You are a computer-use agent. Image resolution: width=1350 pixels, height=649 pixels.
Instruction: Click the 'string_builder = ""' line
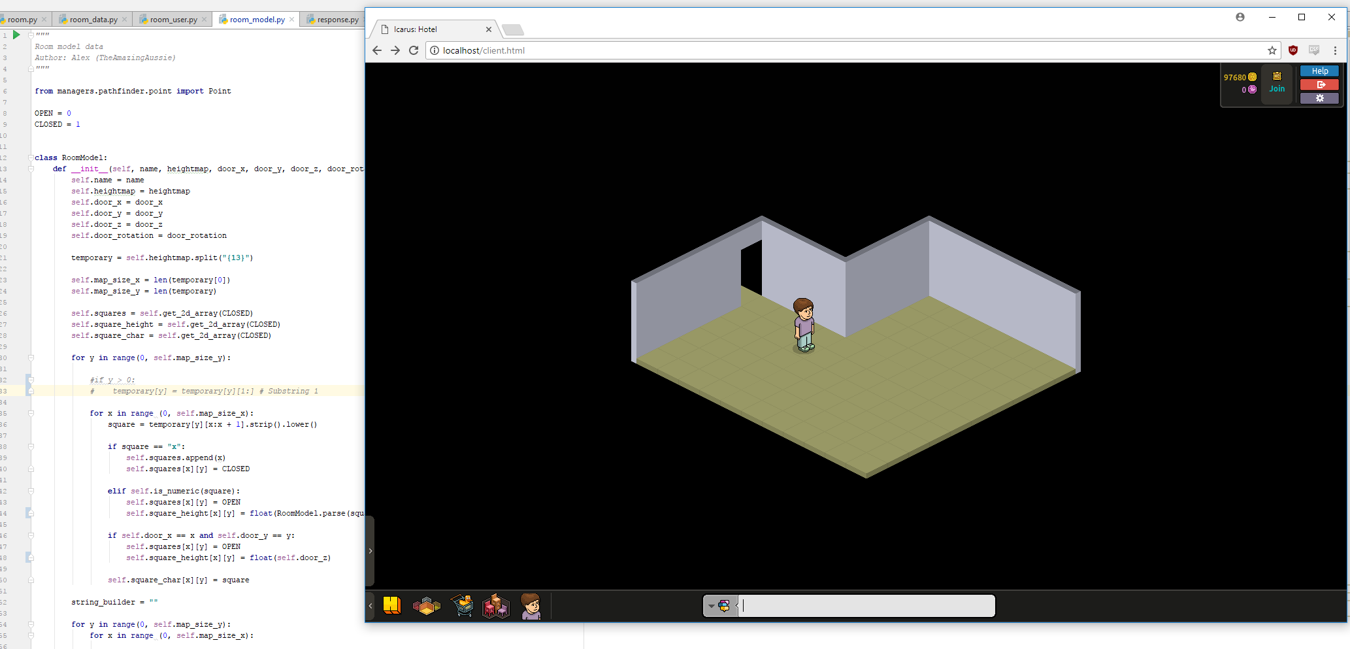114,602
